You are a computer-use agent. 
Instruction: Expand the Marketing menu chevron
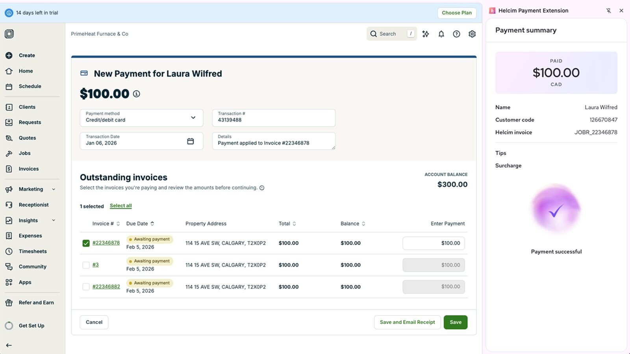click(54, 189)
